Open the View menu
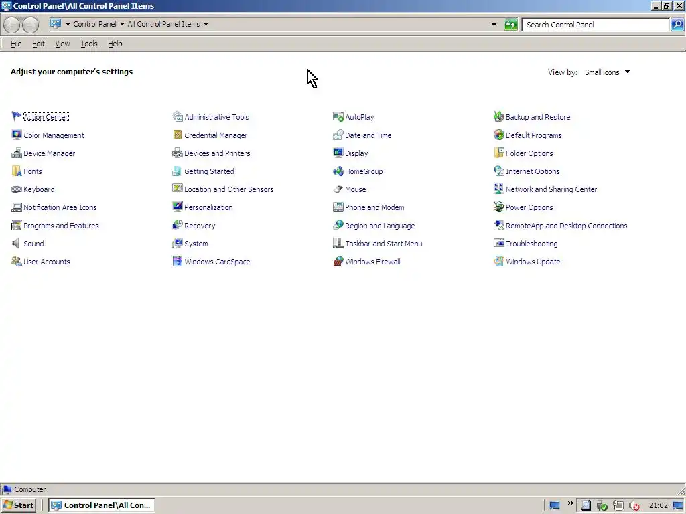The image size is (686, 514). 62,44
